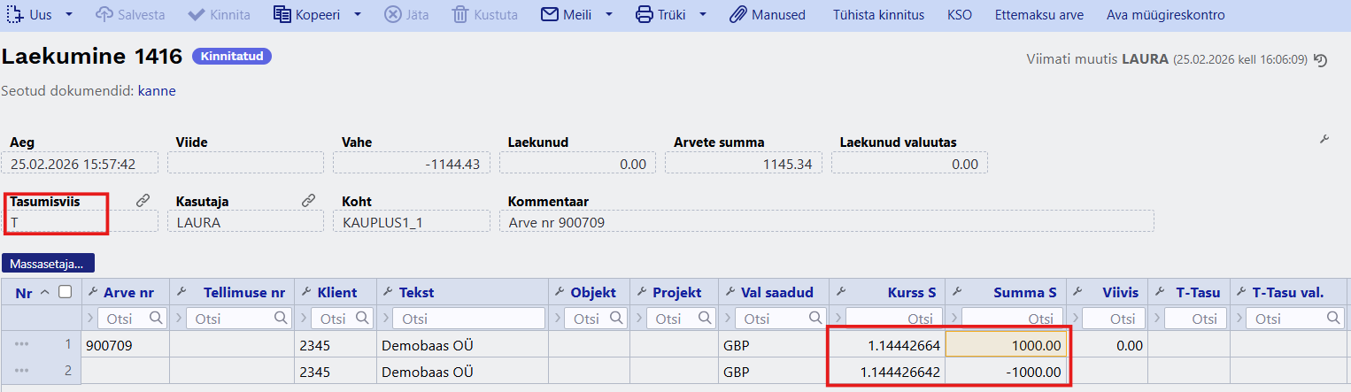
Task: Open row 1 three-dot options menu
Action: [x=22, y=345]
